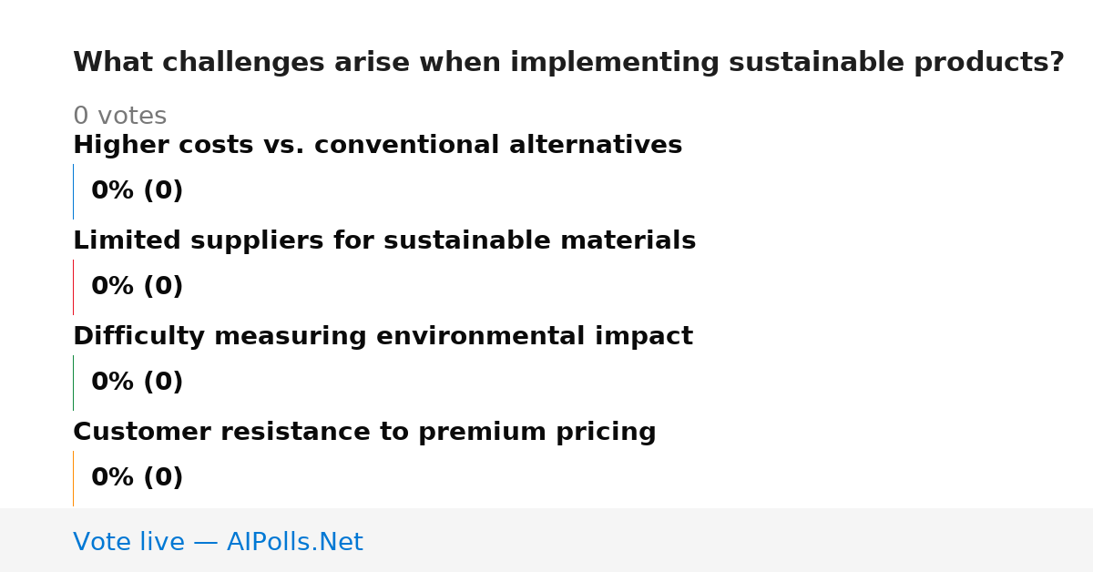
Task: Open the Vote live — AIPolls.Net link
Action: pos(218,542)
